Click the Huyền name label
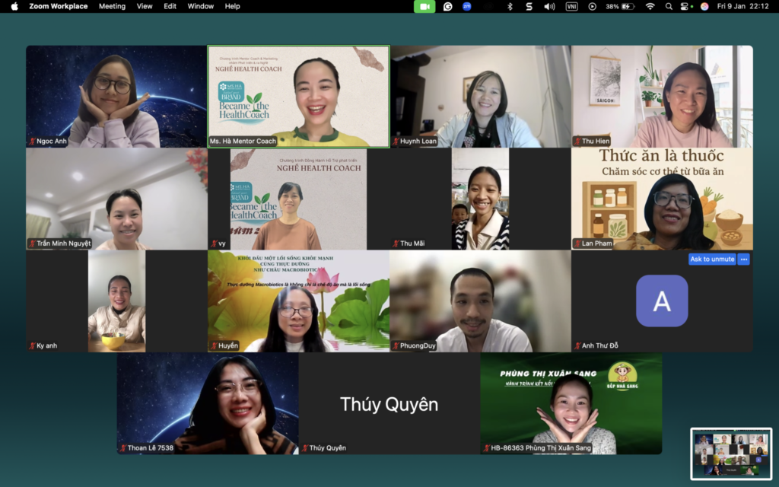 224,346
